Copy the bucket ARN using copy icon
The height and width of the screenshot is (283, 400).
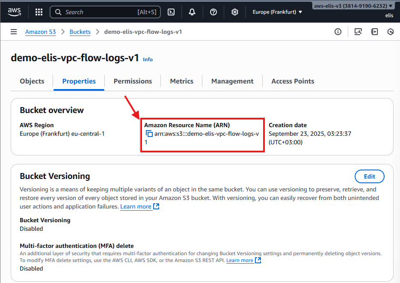[x=149, y=134]
